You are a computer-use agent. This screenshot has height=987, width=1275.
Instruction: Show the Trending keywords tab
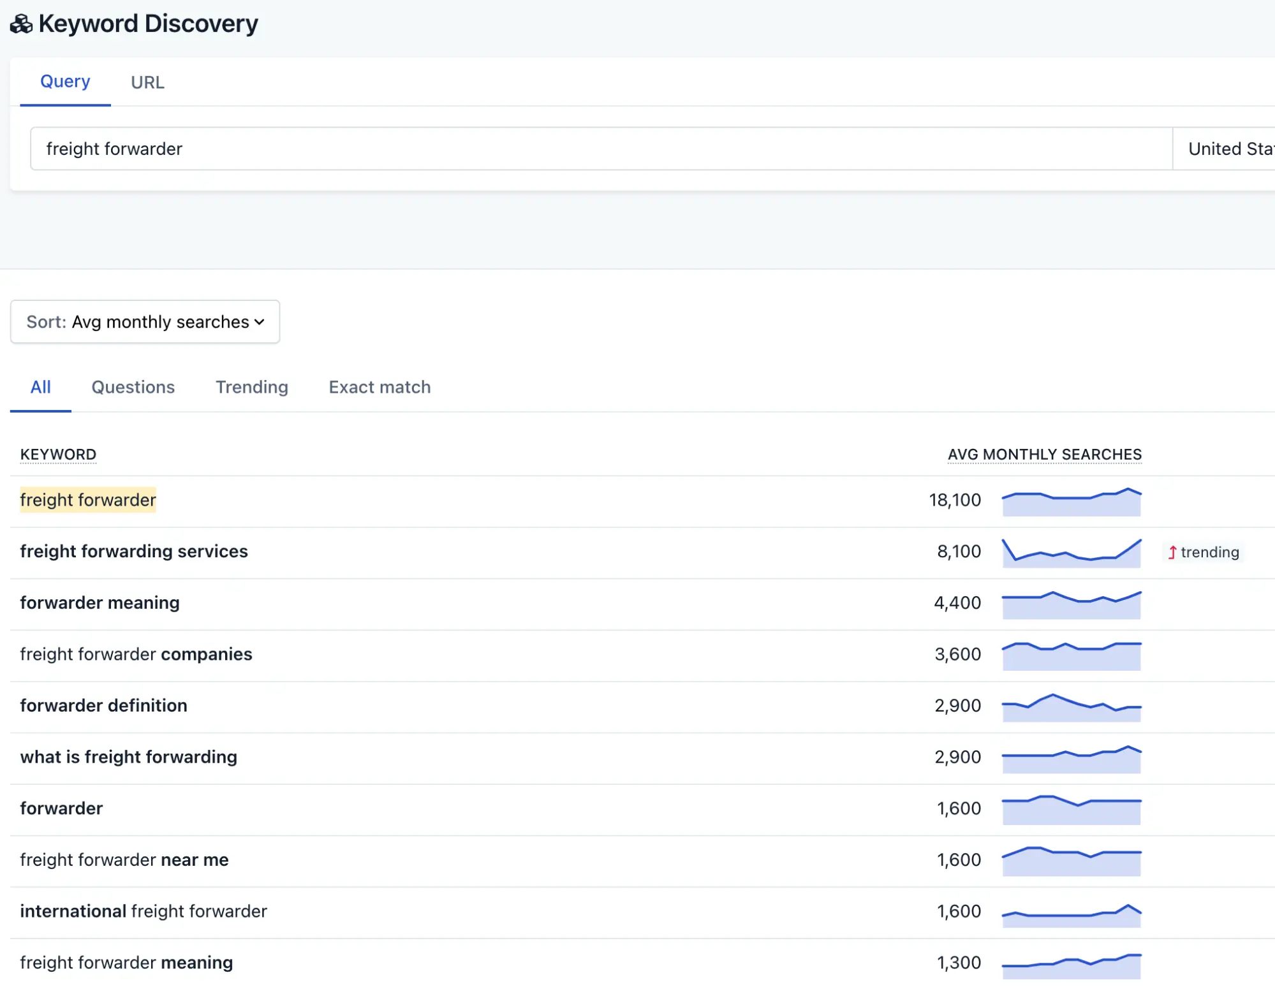[251, 387]
